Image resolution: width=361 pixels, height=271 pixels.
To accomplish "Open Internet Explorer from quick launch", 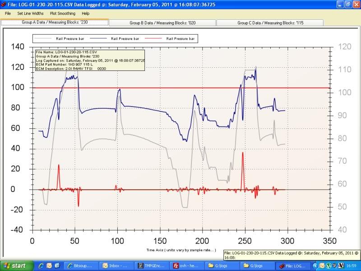I will point(42,266).
